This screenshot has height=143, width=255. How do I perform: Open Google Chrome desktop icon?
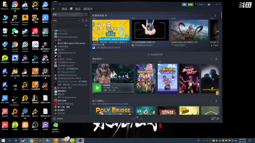tap(15, 47)
